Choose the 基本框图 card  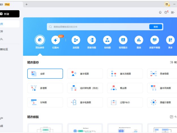pos(85,74)
